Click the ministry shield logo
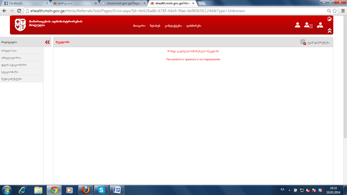The width and height of the screenshot is (347, 195). (20, 25)
